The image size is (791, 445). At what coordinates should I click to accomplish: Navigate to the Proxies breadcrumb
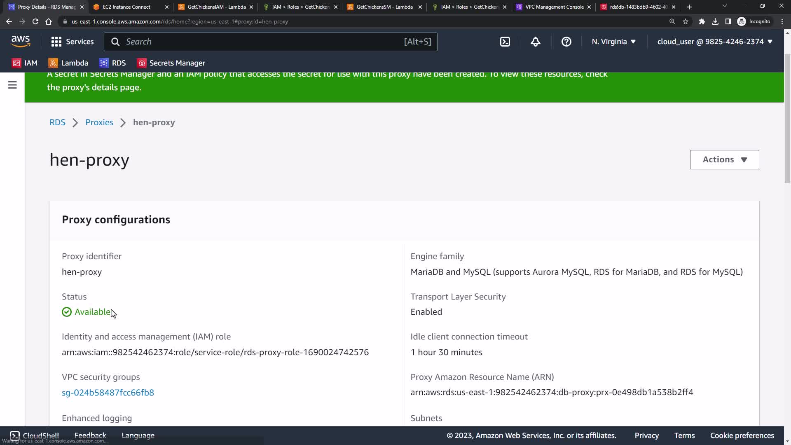coord(99,122)
